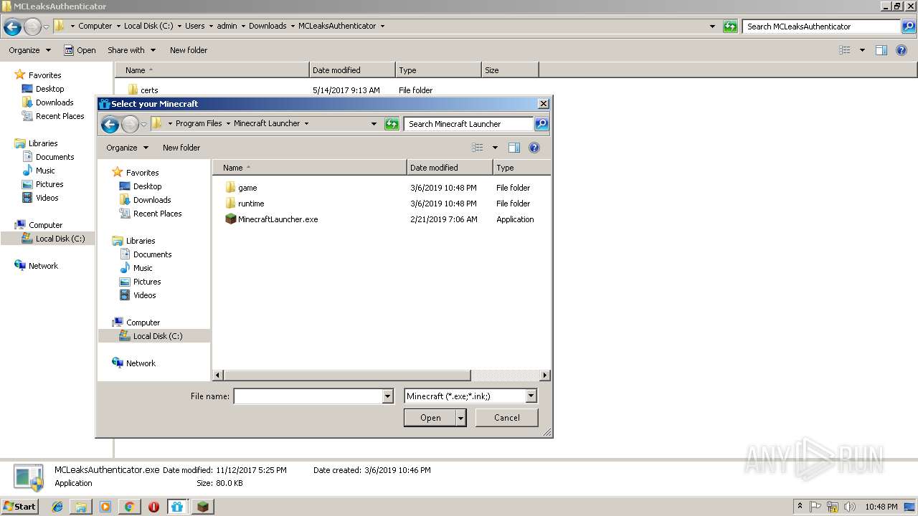
Task: Cancel the Select your Minecraft dialog
Action: click(x=506, y=418)
